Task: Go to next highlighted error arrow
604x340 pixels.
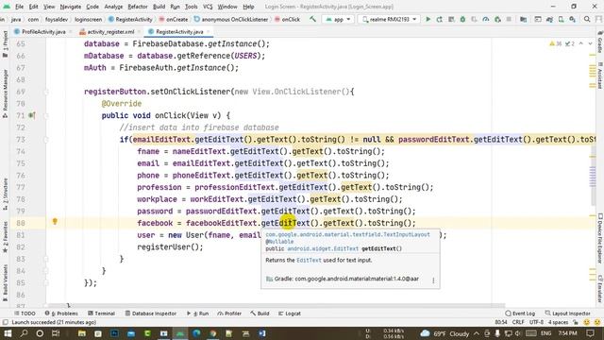Action: coord(590,44)
